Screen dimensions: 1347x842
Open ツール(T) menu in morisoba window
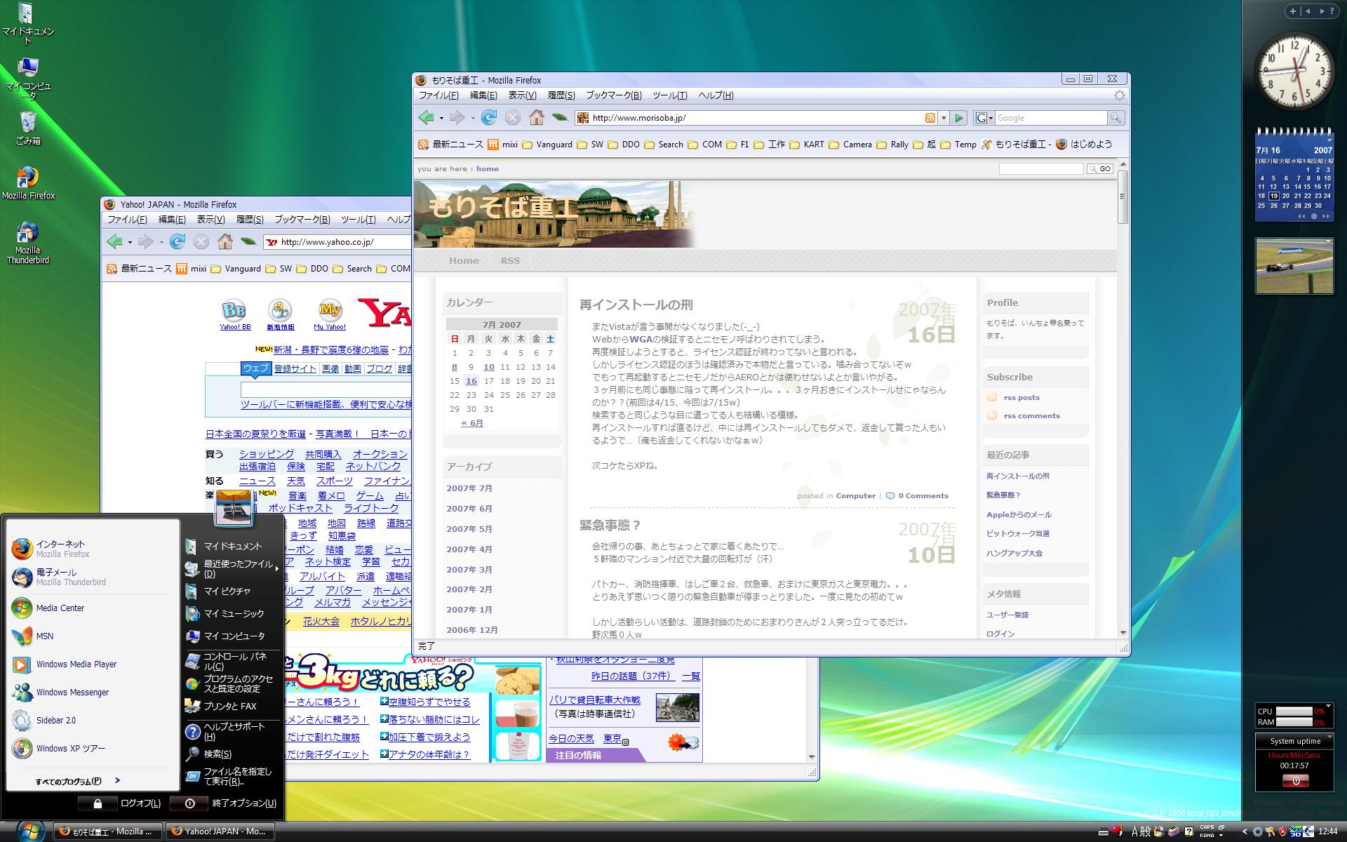tap(669, 95)
